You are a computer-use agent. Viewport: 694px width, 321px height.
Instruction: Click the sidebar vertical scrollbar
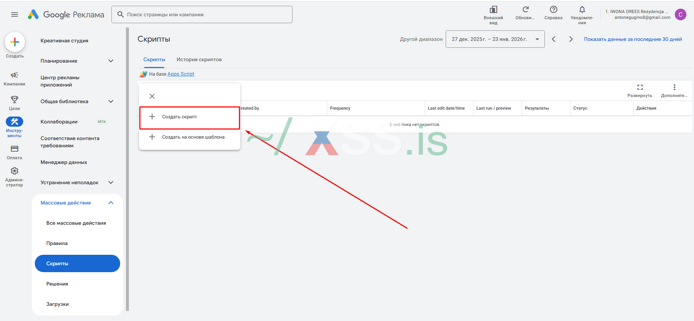click(127, 169)
